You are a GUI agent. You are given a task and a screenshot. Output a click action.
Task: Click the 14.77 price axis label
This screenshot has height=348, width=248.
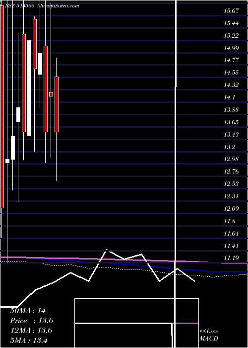point(232,60)
